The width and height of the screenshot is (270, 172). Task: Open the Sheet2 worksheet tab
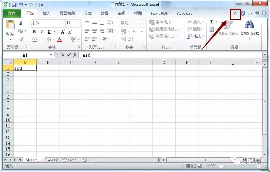click(x=51, y=160)
